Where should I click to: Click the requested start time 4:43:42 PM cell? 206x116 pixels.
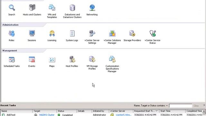click(x=145, y=115)
